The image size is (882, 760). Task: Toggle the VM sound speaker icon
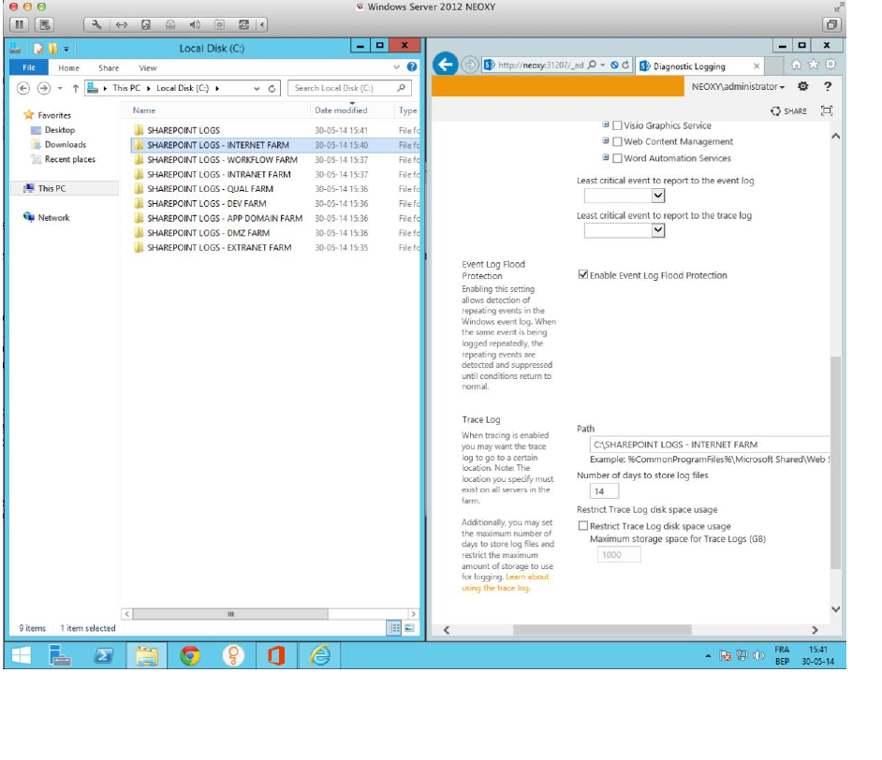click(195, 24)
